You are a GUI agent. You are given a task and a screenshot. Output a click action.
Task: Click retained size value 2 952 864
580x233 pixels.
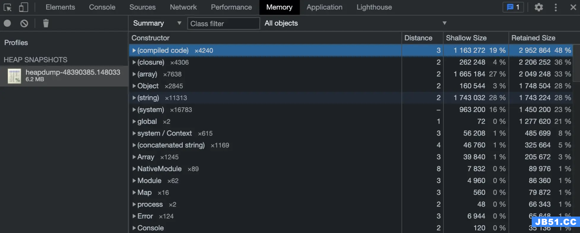click(534, 50)
